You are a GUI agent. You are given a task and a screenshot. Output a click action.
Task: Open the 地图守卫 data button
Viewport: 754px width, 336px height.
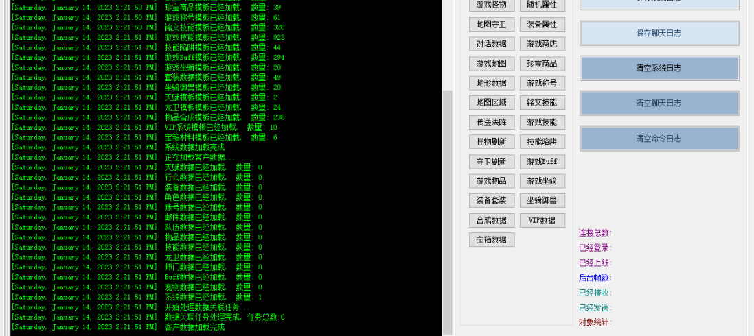pyautogui.click(x=492, y=25)
